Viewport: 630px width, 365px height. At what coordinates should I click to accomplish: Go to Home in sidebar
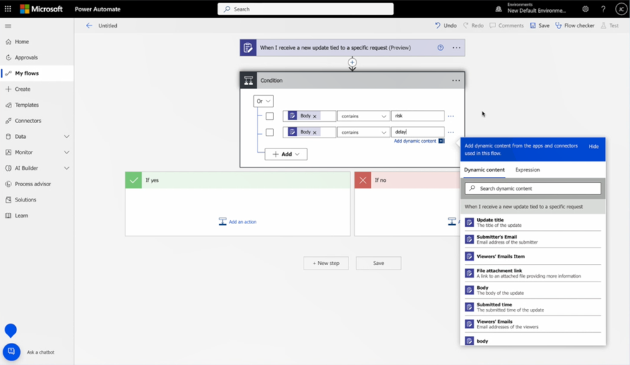click(37, 42)
